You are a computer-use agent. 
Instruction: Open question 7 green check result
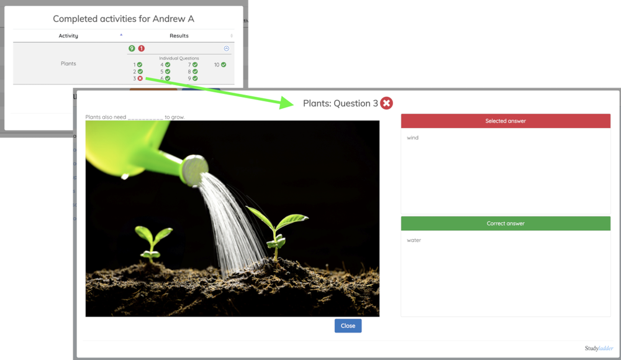pyautogui.click(x=195, y=65)
